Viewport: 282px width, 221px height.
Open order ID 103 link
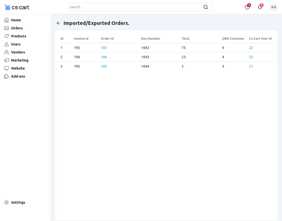pos(104,48)
